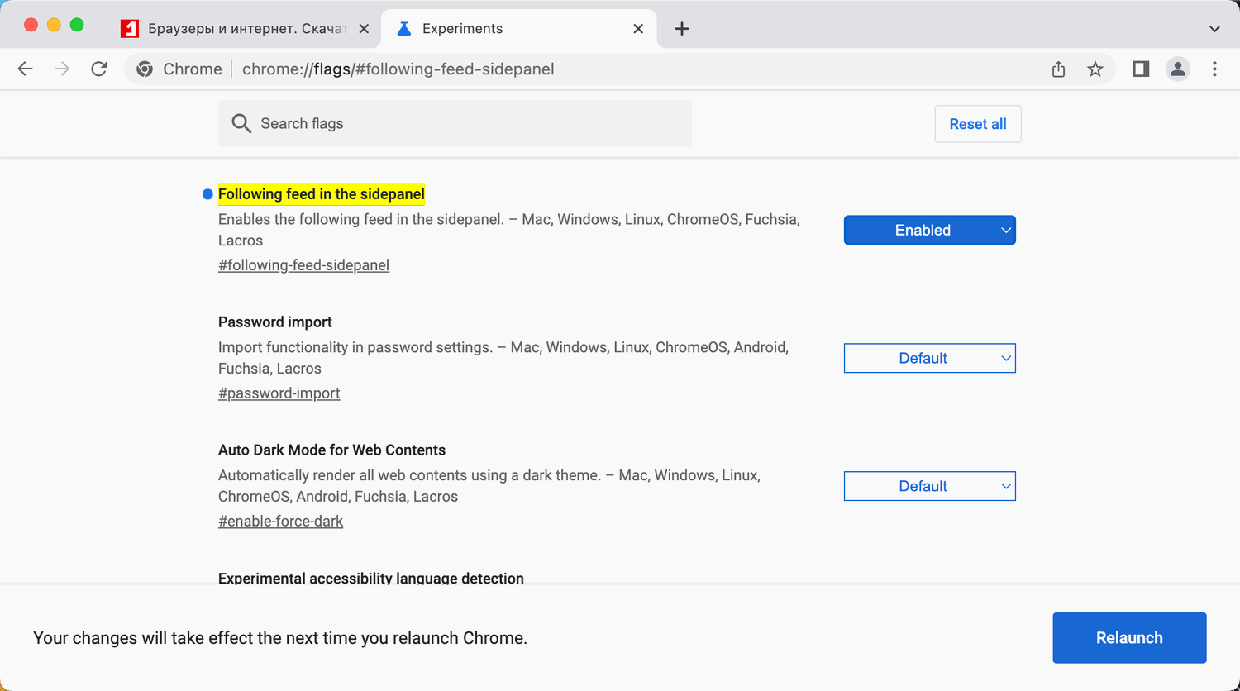Toggle the browser side panel icon
Screen dimensions: 1240x691
pyautogui.click(x=1141, y=69)
